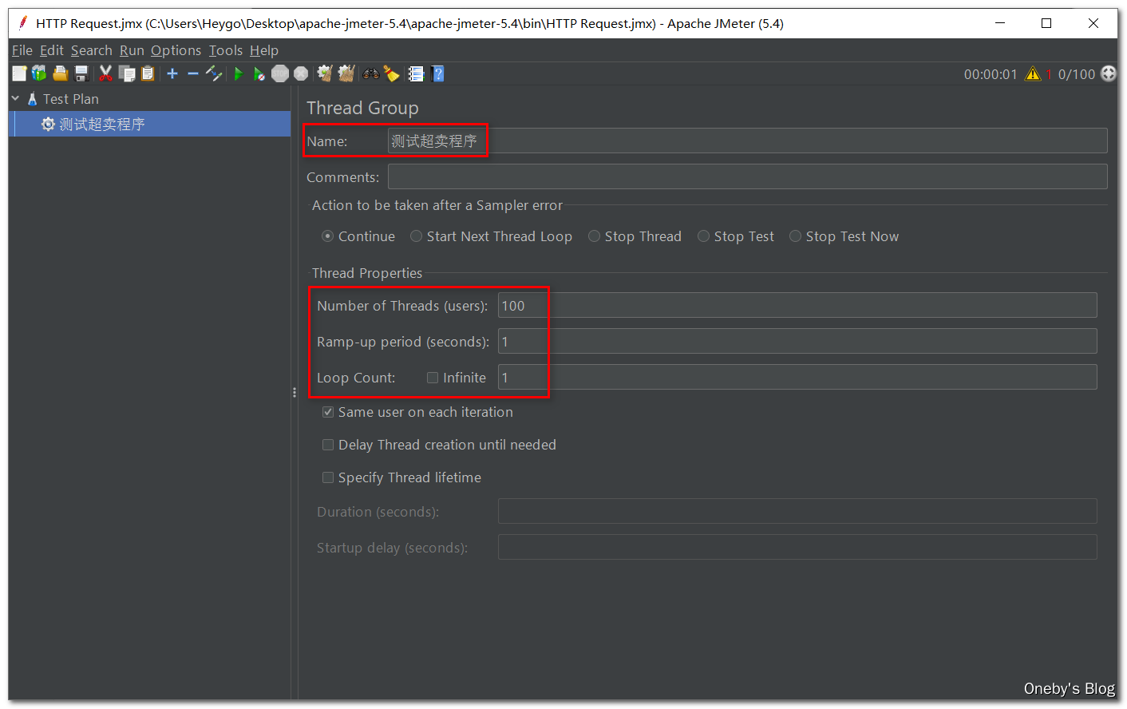Enable Delay Thread creation until needed
The height and width of the screenshot is (709, 1127).
pos(328,445)
